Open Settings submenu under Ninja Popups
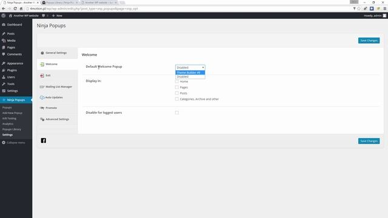The width and height of the screenshot is (388, 218). click(7, 134)
